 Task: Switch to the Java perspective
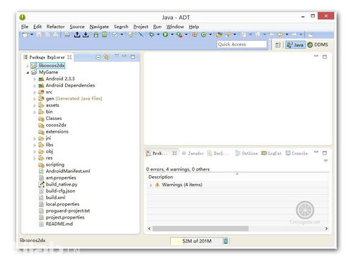click(x=295, y=44)
